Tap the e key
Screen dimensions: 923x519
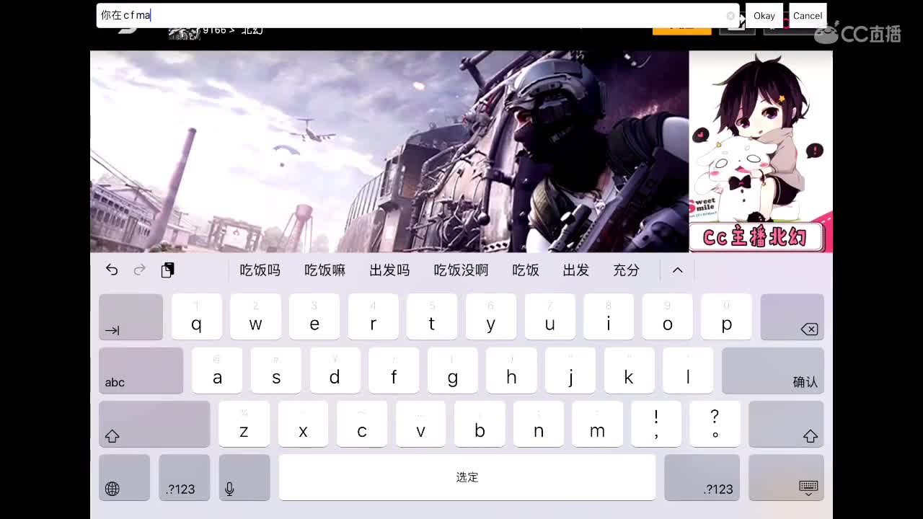(x=314, y=316)
